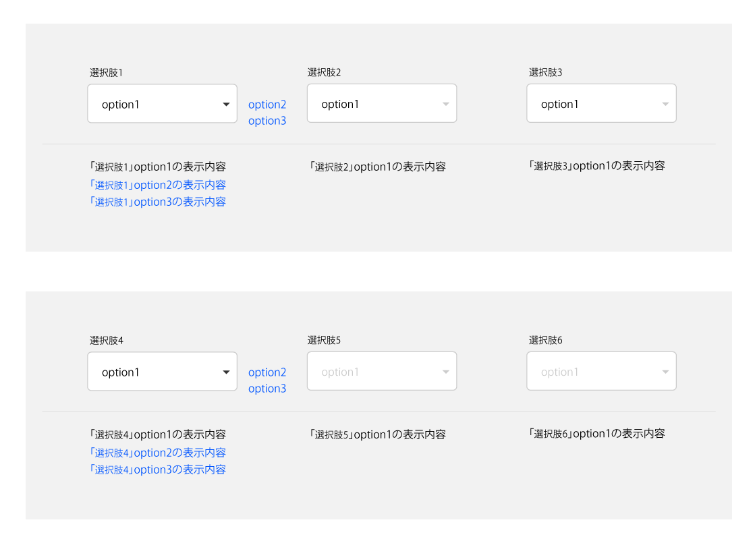Click the 選択肢6 field label
The height and width of the screenshot is (539, 755).
click(546, 340)
